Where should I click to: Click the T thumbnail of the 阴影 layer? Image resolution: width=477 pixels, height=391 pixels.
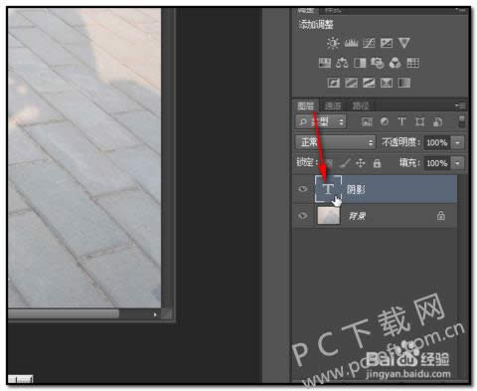pos(328,189)
